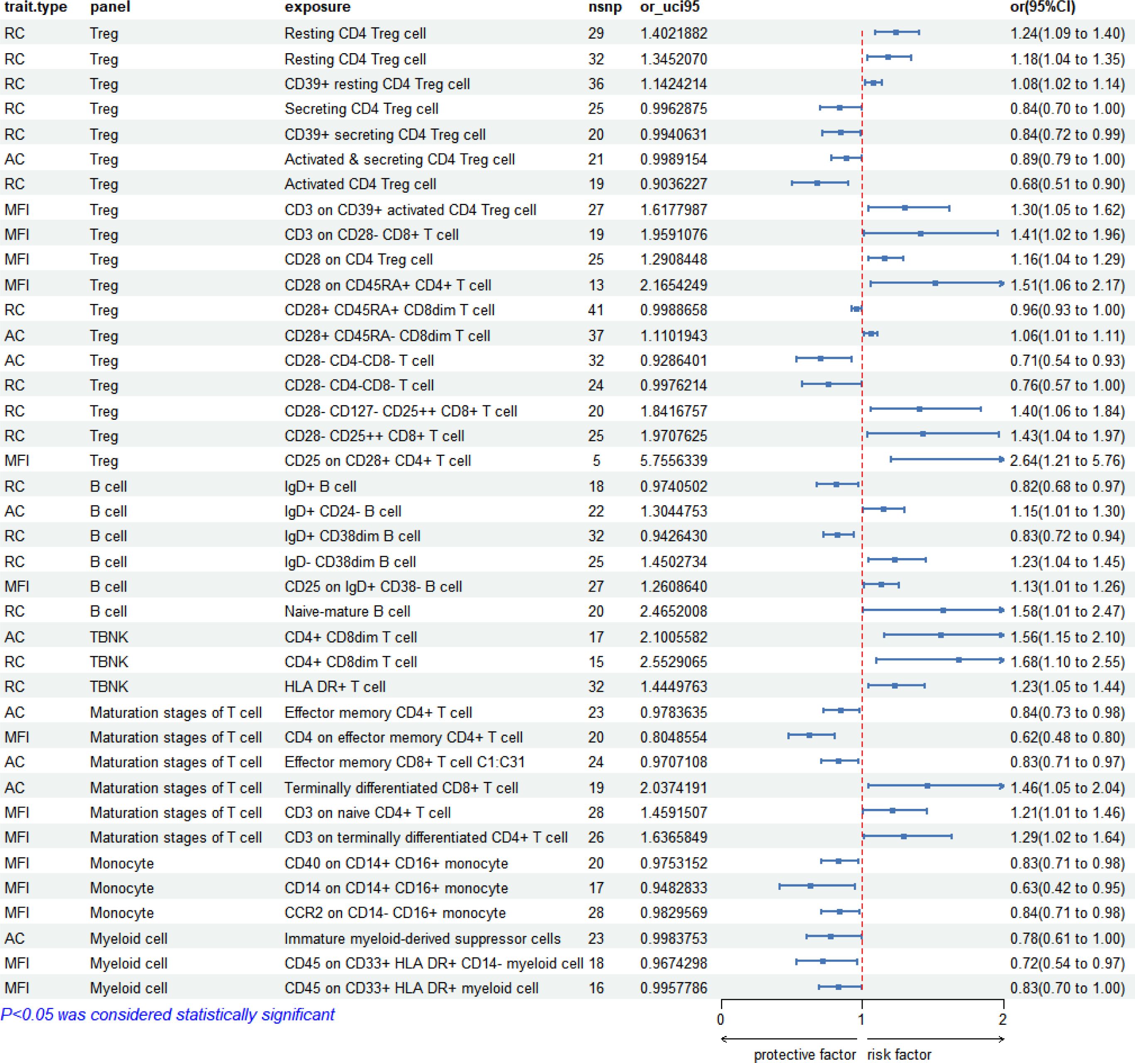Select 'CD39+ resting CD4 Treg cell' exposure
This screenshot has height=1063, width=1135.
pyautogui.click(x=378, y=84)
